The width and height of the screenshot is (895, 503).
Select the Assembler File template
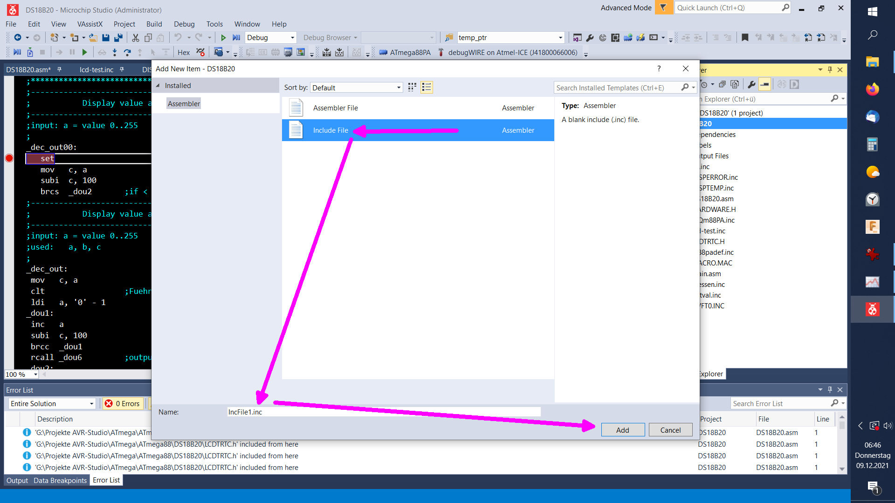click(418, 108)
